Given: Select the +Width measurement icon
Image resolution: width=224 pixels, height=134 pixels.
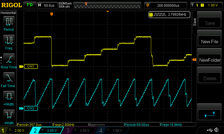Looking at the screenshot, I should [9, 97].
